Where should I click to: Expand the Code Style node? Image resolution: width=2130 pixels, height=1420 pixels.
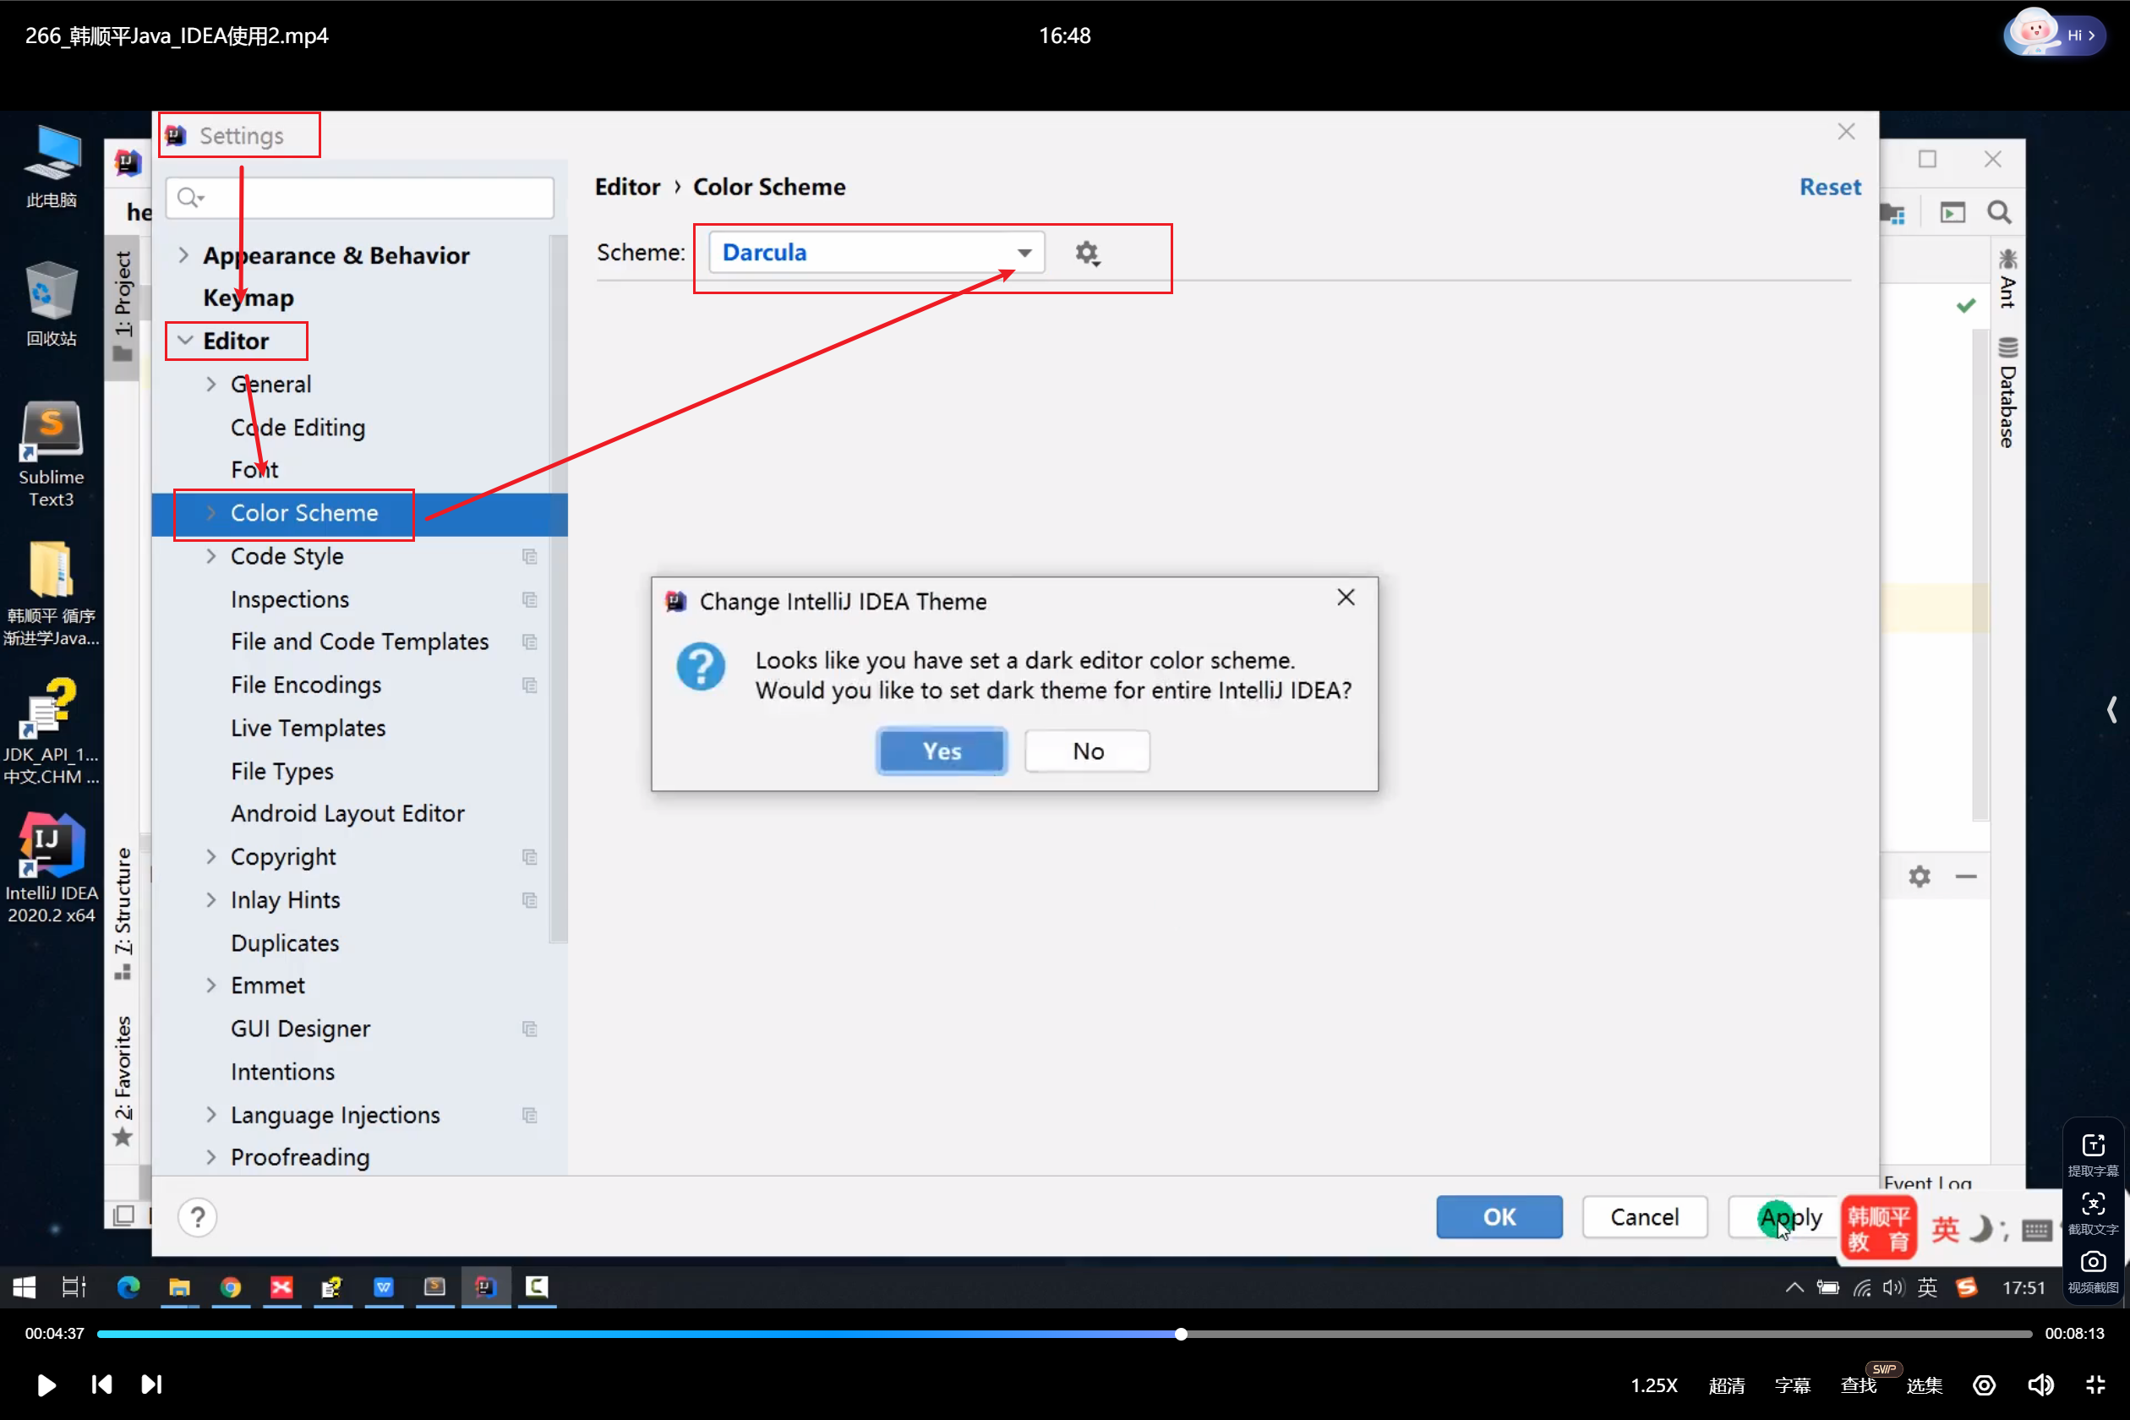(x=211, y=556)
